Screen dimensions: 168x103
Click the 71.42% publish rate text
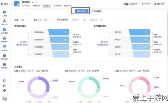click(x=157, y=50)
